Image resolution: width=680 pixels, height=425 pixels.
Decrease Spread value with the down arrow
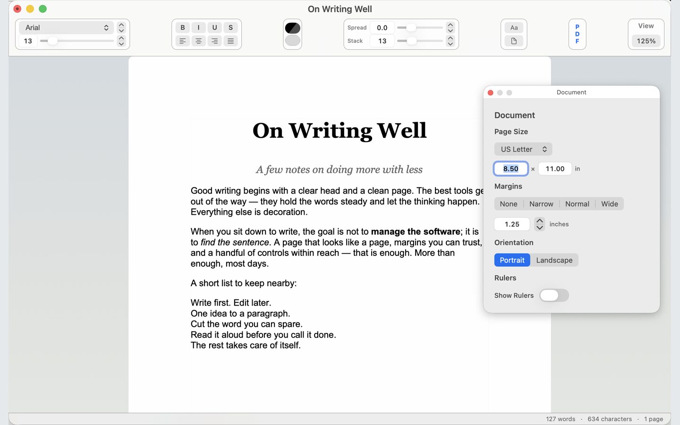coord(450,31)
